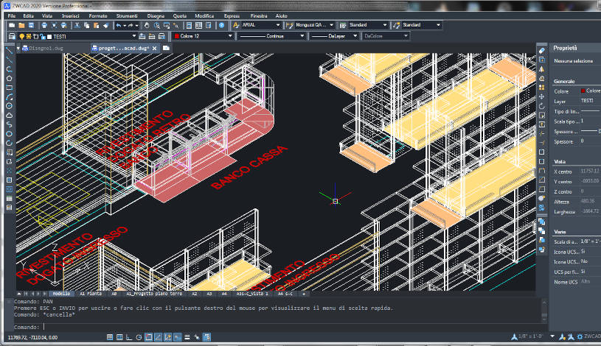Open the Layer Properties Manager icon
Image resolution: width=601 pixels, height=346 pixels.
(x=12, y=36)
